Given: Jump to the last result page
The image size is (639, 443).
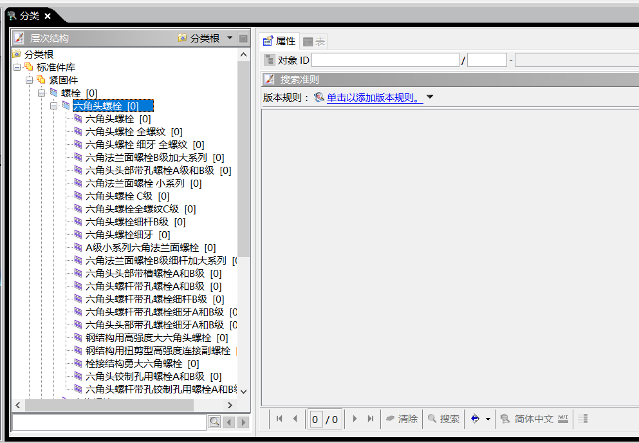Looking at the screenshot, I should (371, 419).
